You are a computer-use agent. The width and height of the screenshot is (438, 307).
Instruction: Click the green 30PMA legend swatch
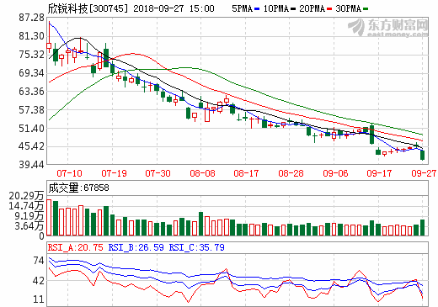pos(366,9)
